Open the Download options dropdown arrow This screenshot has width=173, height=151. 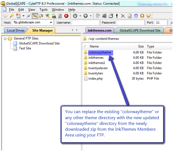[x=80, y=16]
